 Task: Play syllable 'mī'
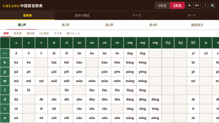point(193,81)
